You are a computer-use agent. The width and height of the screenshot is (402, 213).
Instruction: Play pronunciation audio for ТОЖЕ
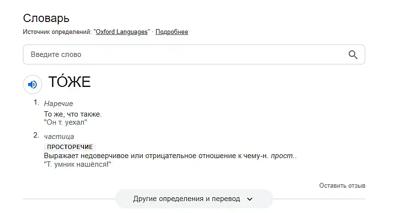point(32,85)
